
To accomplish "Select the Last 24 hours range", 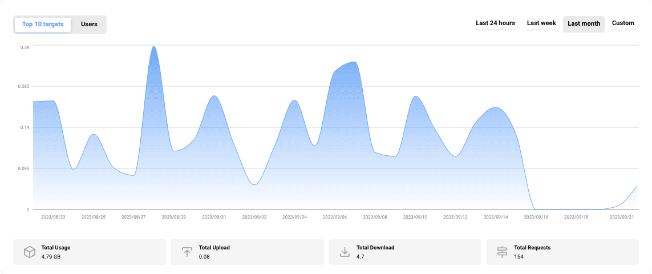I will 495,23.
